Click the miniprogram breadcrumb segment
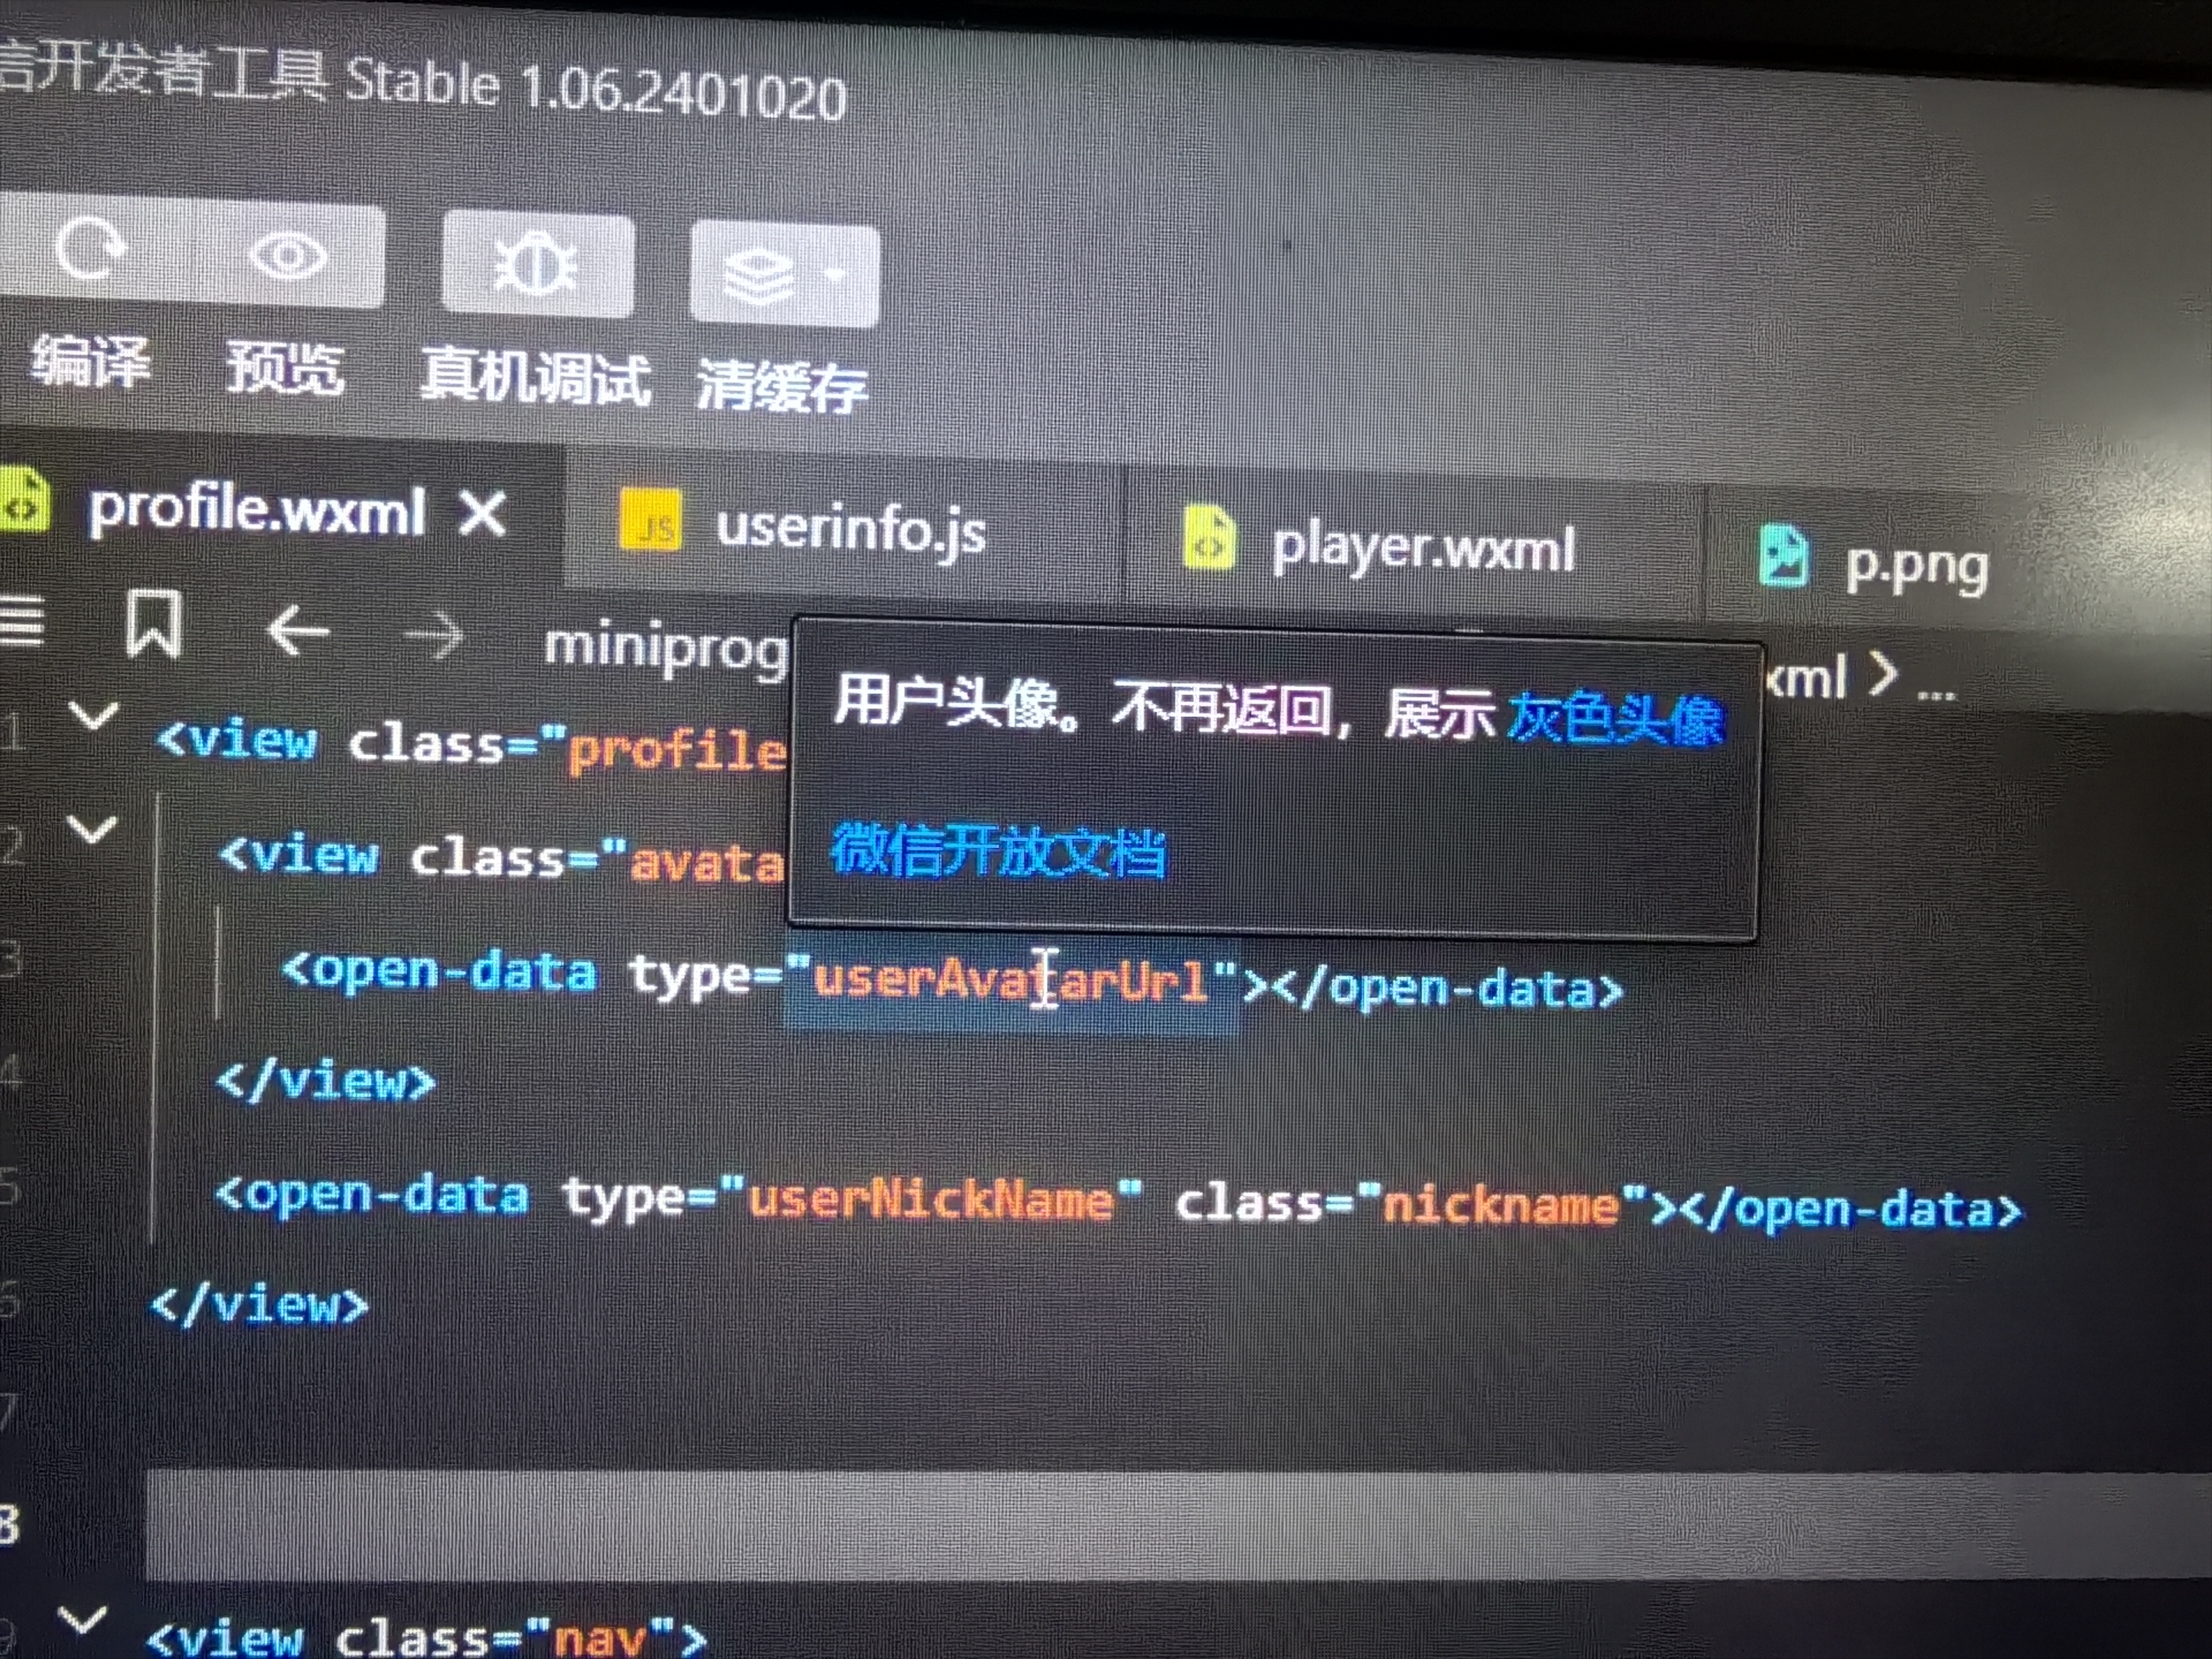The width and height of the screenshot is (2212, 1659). click(x=666, y=648)
